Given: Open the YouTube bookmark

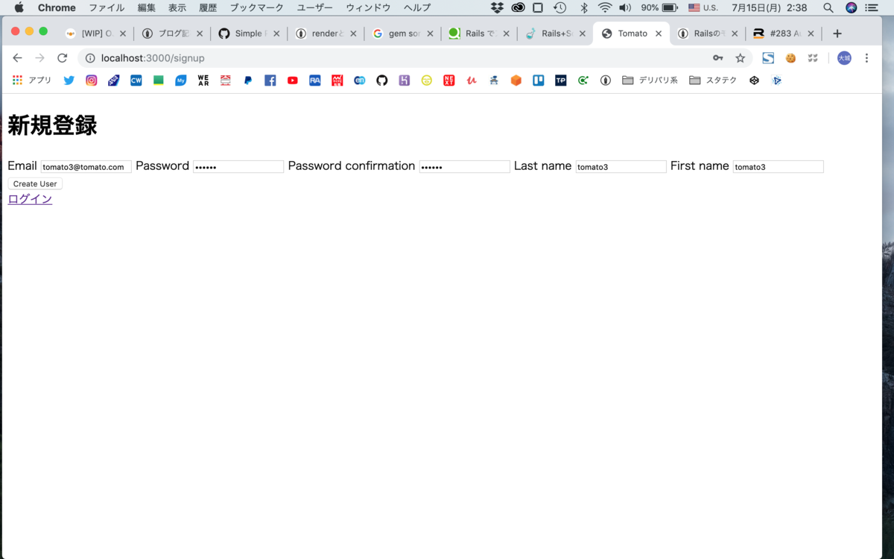Looking at the screenshot, I should pos(292,80).
